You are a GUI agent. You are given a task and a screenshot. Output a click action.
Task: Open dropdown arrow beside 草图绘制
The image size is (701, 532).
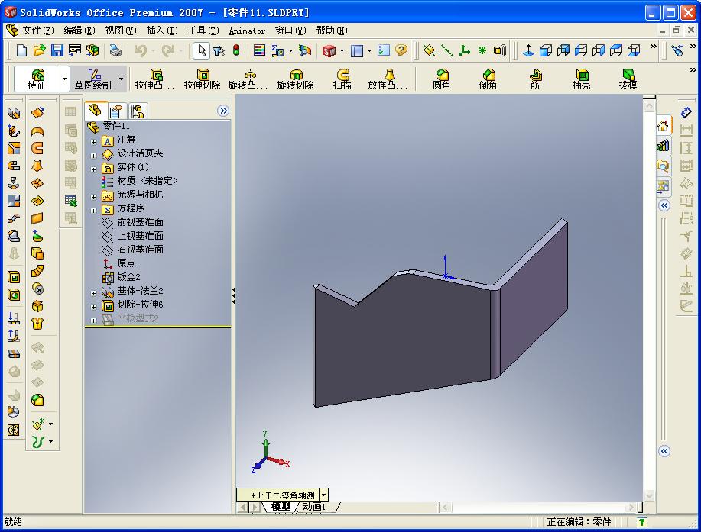[x=121, y=79]
